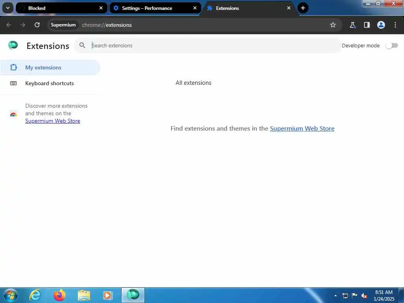The height and width of the screenshot is (303, 404).
Task: Enable Developer mode toggle
Action: (x=392, y=46)
